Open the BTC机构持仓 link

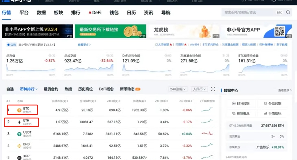210,44
